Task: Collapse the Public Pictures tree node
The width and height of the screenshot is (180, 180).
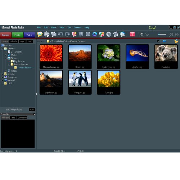Action: [x=9, y=64]
